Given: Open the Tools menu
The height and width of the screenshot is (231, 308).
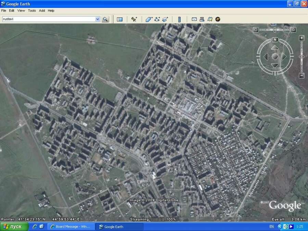Looking at the screenshot, I should pyautogui.click(x=32, y=11).
